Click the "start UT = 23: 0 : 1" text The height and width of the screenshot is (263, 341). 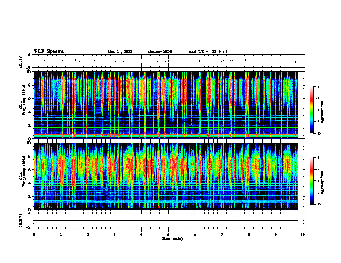pos(208,52)
